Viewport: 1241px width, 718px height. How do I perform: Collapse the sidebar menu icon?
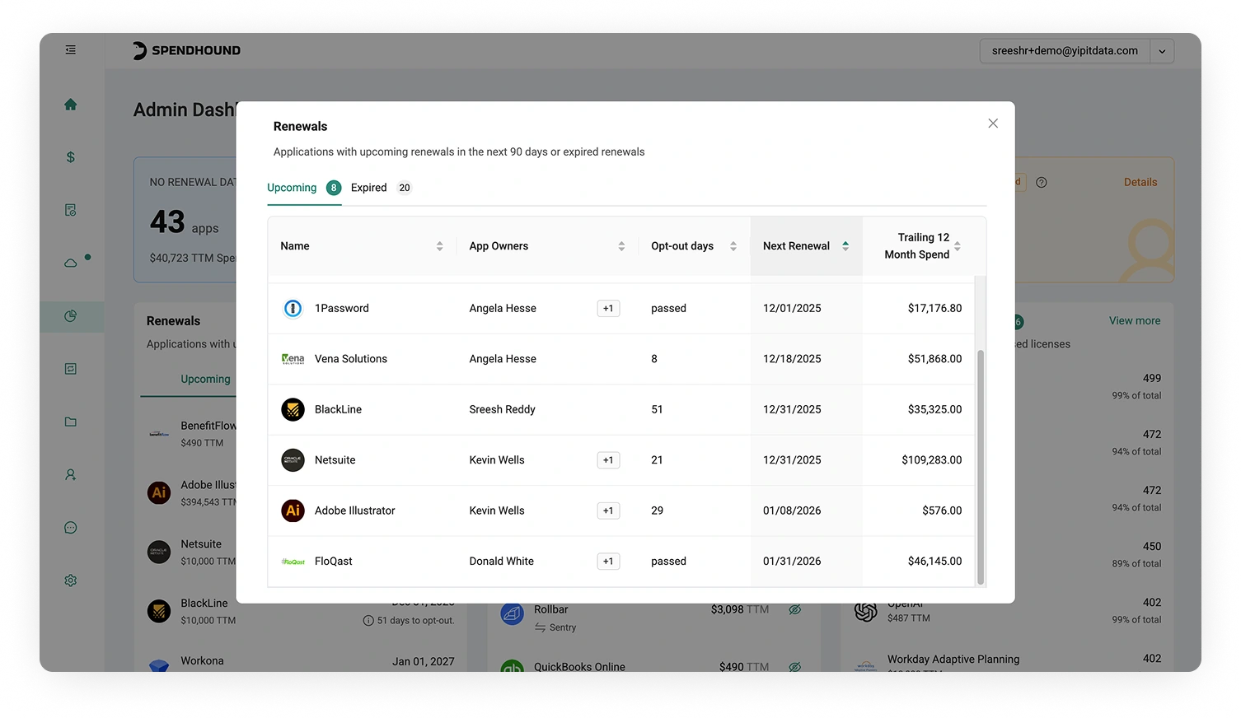tap(71, 50)
